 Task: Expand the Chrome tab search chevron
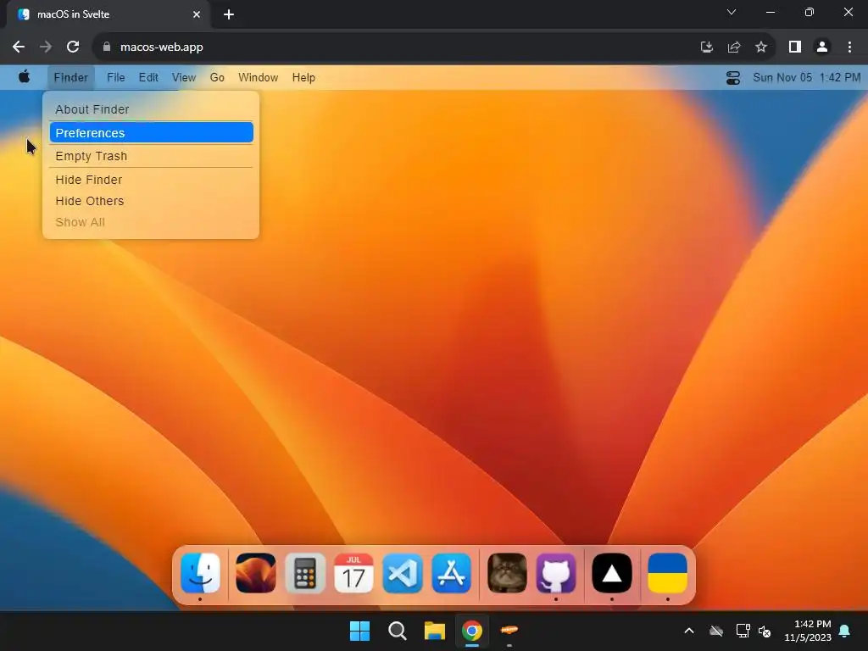732,12
